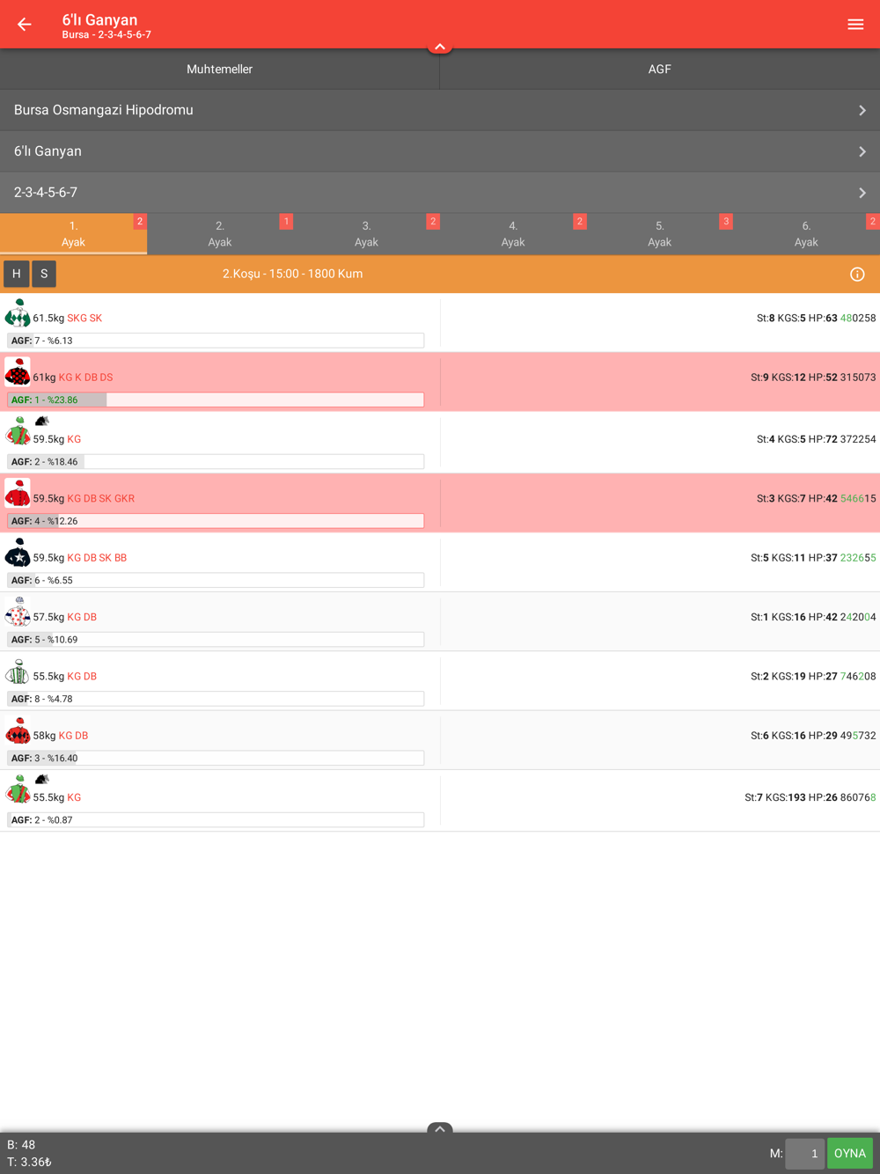The image size is (880, 1174).
Task: Click jockey silk of 59.5kg KG St:4 horse
Action: 18,432
